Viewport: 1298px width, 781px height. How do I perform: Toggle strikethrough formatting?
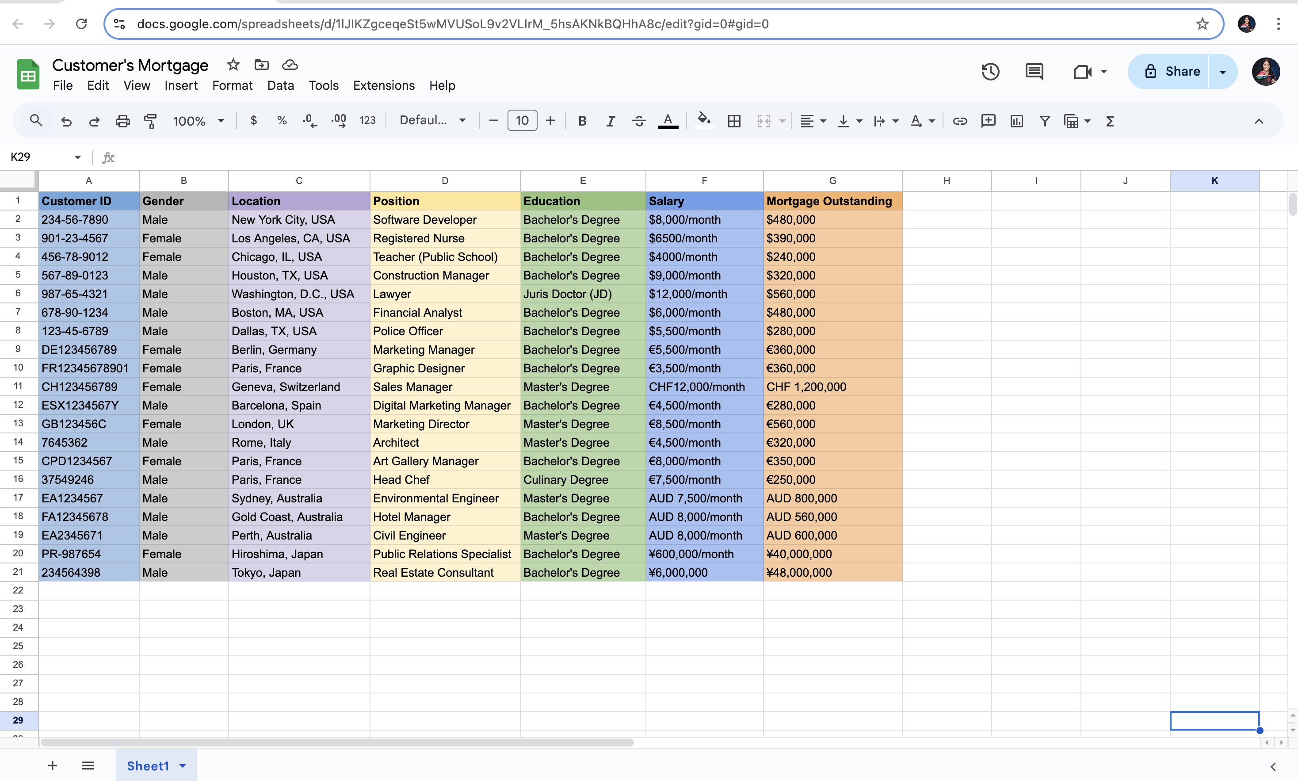(x=638, y=121)
